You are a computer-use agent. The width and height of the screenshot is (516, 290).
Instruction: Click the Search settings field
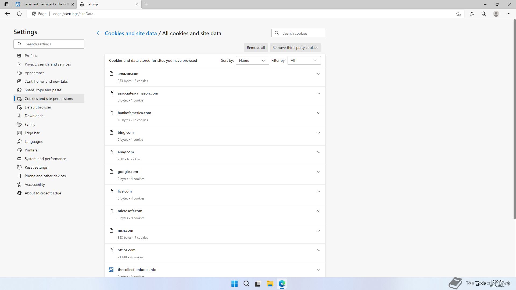49,44
